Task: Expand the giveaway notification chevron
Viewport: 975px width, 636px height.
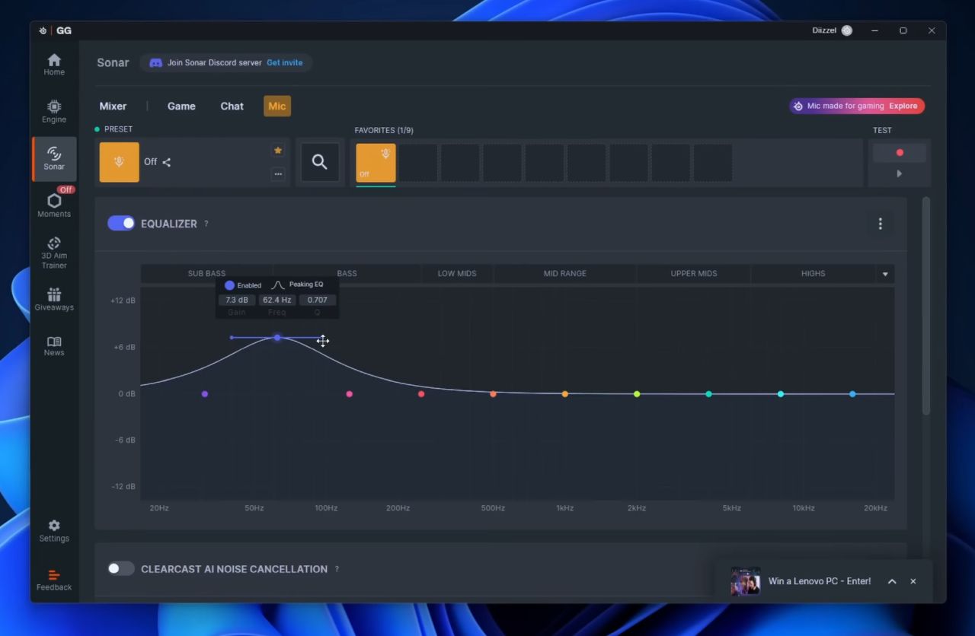Action: [892, 581]
